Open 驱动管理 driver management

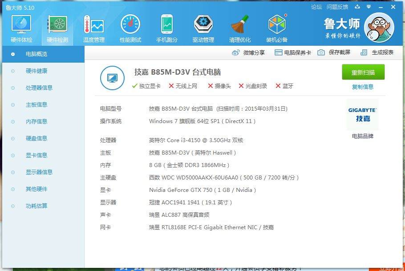[203, 28]
